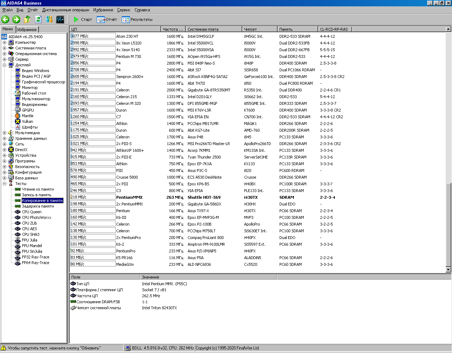Select the FP64 Ray-Trace benchmark icon

[x=18, y=263]
